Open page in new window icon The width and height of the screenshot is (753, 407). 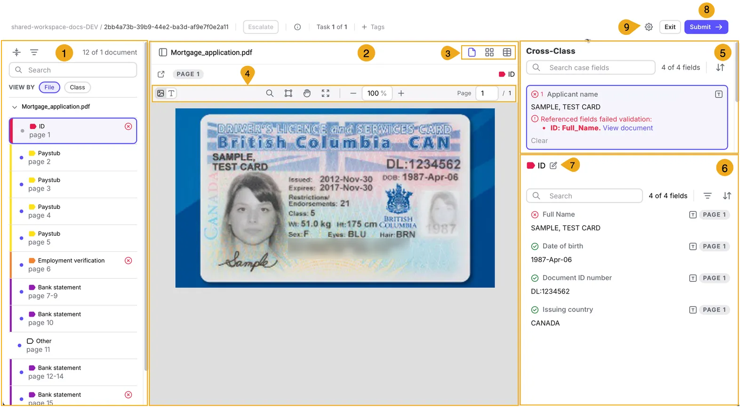pyautogui.click(x=161, y=74)
